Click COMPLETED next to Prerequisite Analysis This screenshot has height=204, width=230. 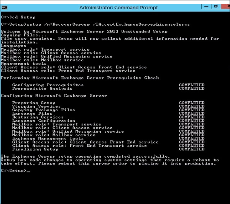coord(192,89)
